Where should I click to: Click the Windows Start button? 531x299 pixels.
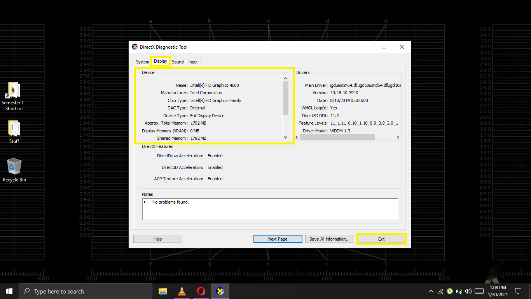pyautogui.click(x=9, y=291)
